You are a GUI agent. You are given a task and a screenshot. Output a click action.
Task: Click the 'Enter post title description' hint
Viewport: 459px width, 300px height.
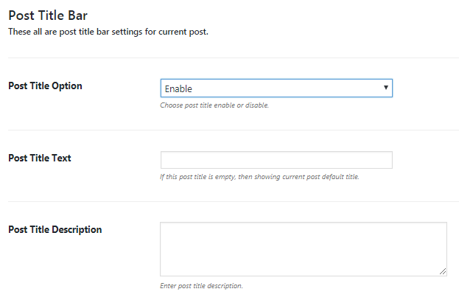click(201, 285)
